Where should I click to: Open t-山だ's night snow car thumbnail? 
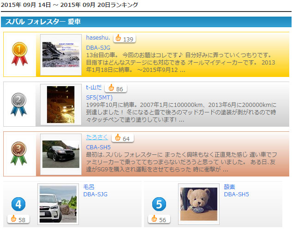(61, 104)
